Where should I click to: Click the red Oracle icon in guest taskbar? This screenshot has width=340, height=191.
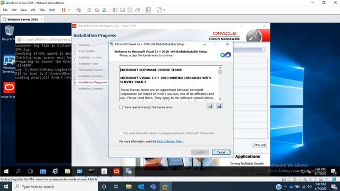pyautogui.click(x=116, y=171)
